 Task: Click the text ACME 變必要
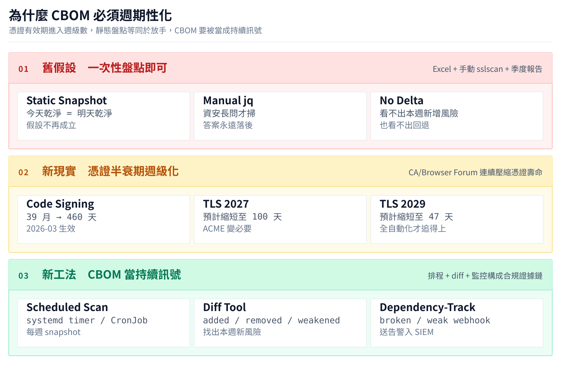tap(227, 228)
